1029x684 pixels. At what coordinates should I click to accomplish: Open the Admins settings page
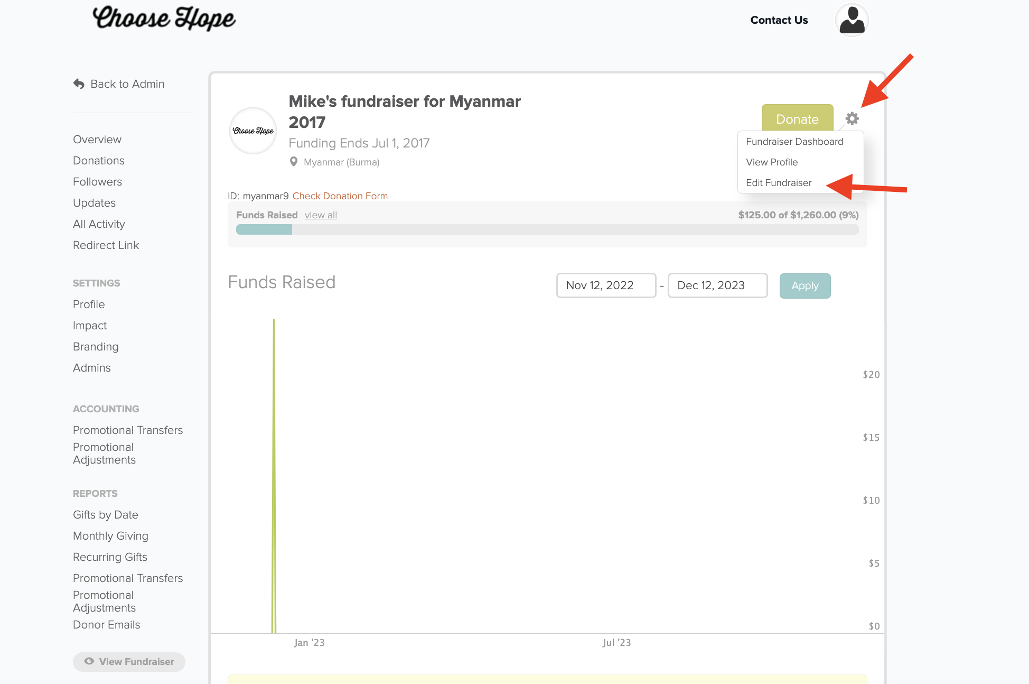pos(92,368)
